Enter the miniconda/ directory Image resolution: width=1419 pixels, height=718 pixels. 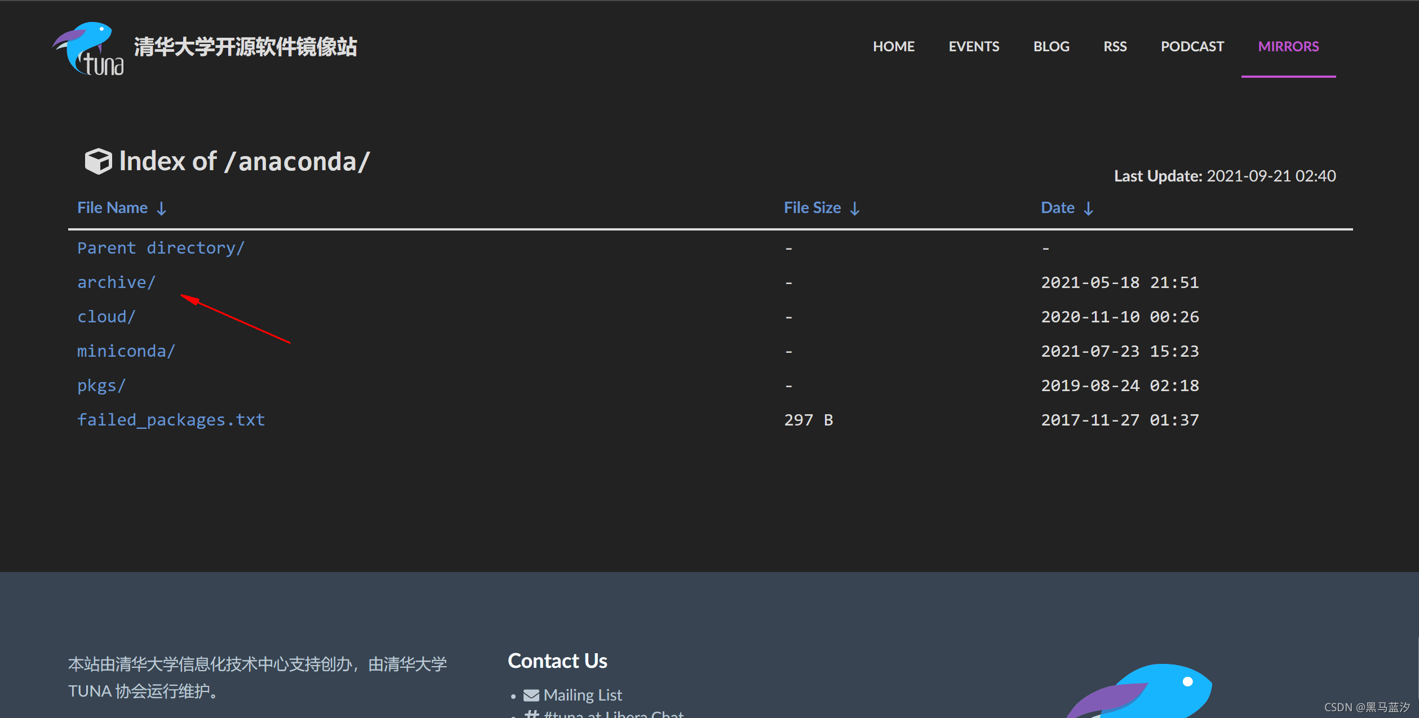126,351
